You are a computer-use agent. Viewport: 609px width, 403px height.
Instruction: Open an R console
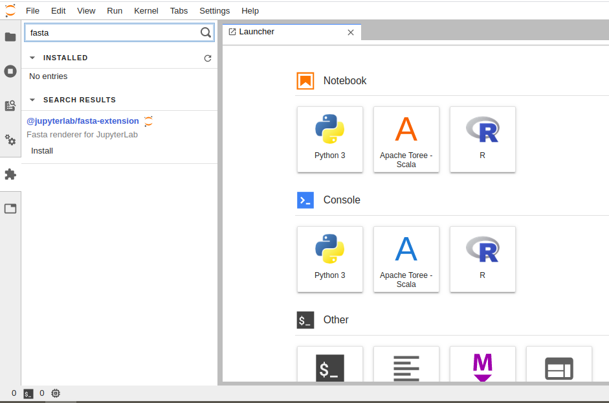[483, 259]
